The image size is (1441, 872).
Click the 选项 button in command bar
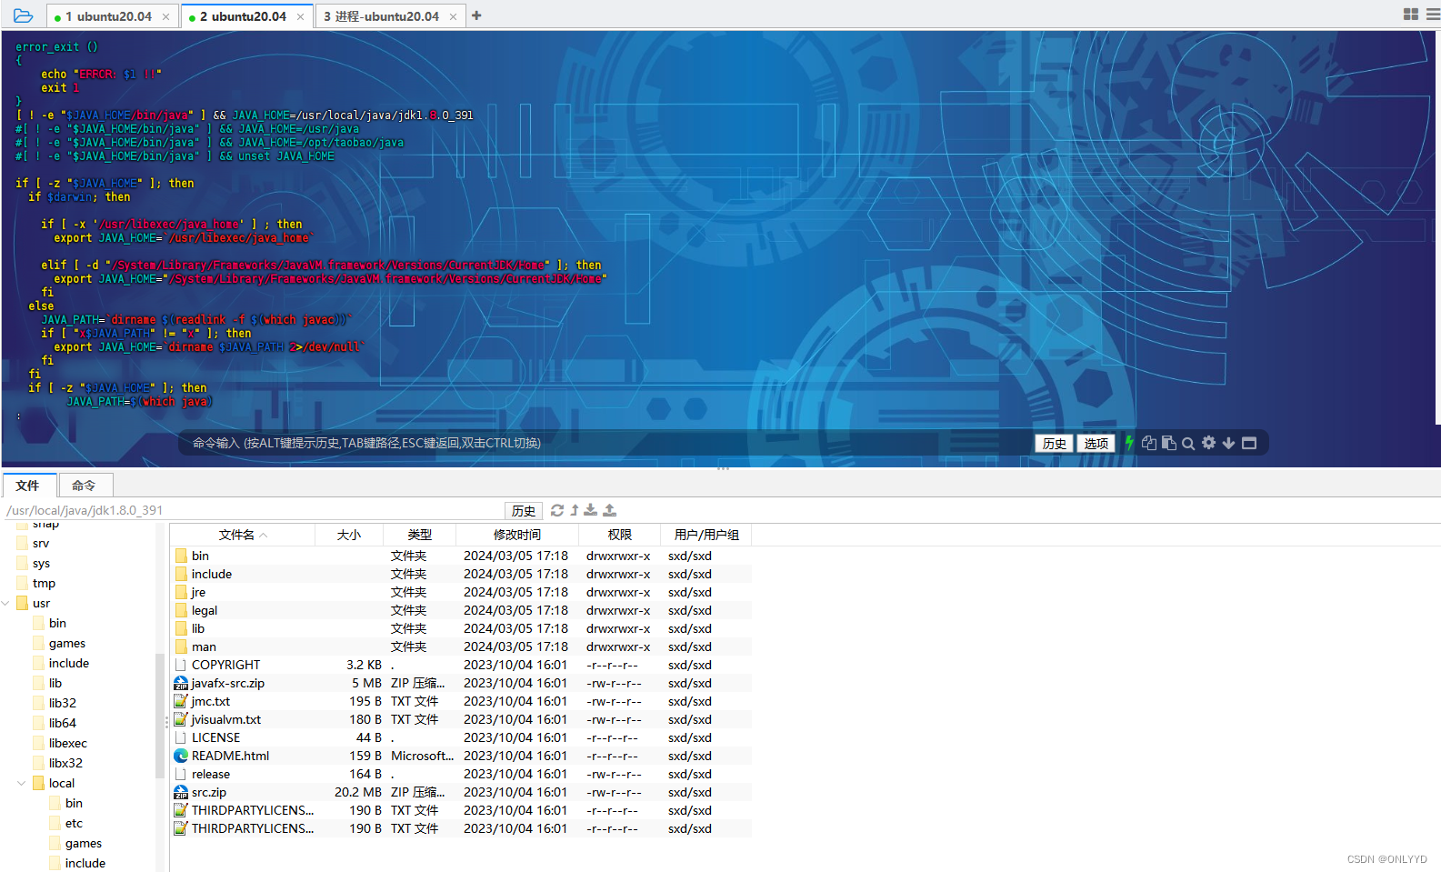pos(1096,444)
